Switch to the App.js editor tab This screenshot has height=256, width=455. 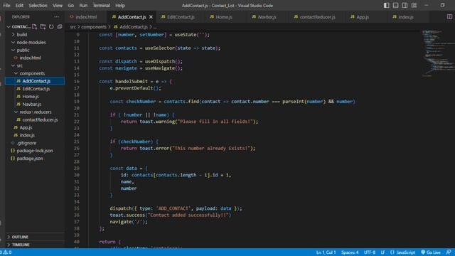tap(363, 17)
